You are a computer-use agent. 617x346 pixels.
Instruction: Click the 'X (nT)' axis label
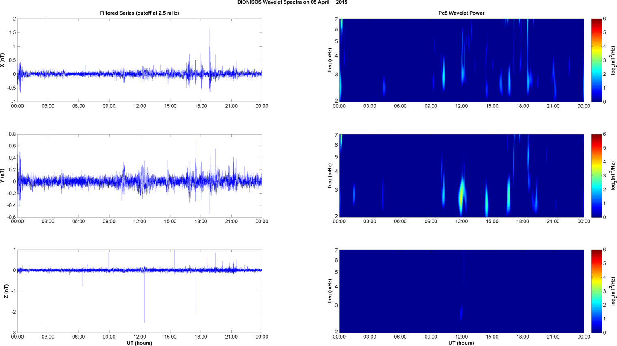3,60
